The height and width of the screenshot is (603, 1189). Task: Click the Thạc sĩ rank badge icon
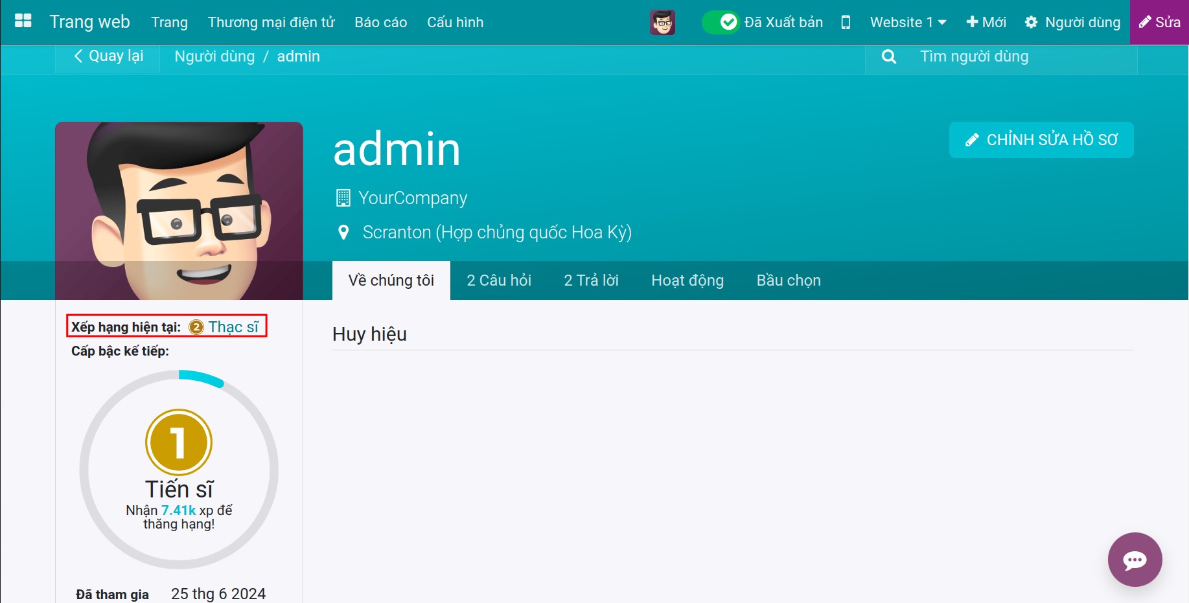[196, 327]
